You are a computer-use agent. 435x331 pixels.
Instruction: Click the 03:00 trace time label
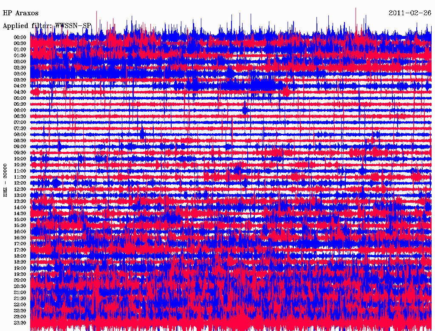pyautogui.click(x=20, y=73)
